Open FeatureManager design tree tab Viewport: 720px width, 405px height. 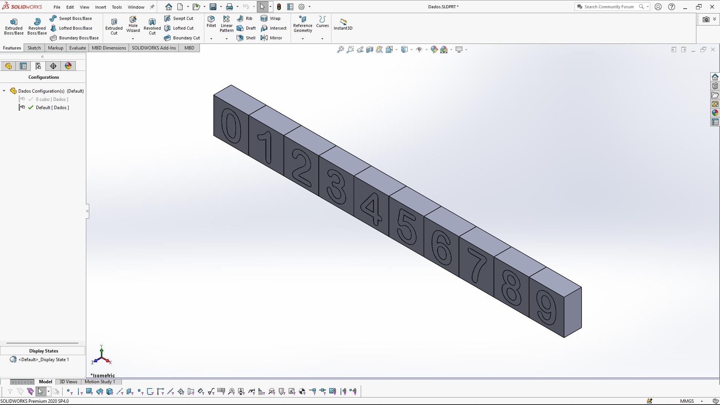click(8, 66)
